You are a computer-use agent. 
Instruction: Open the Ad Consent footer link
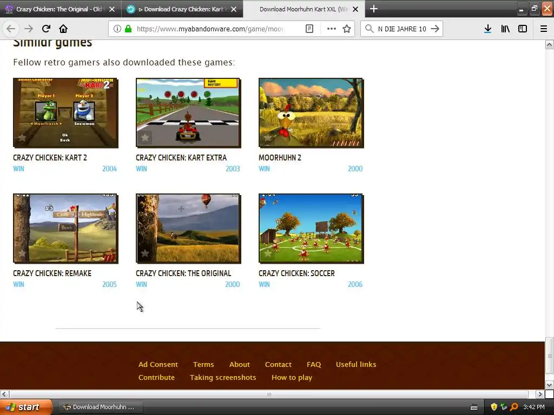pos(158,365)
